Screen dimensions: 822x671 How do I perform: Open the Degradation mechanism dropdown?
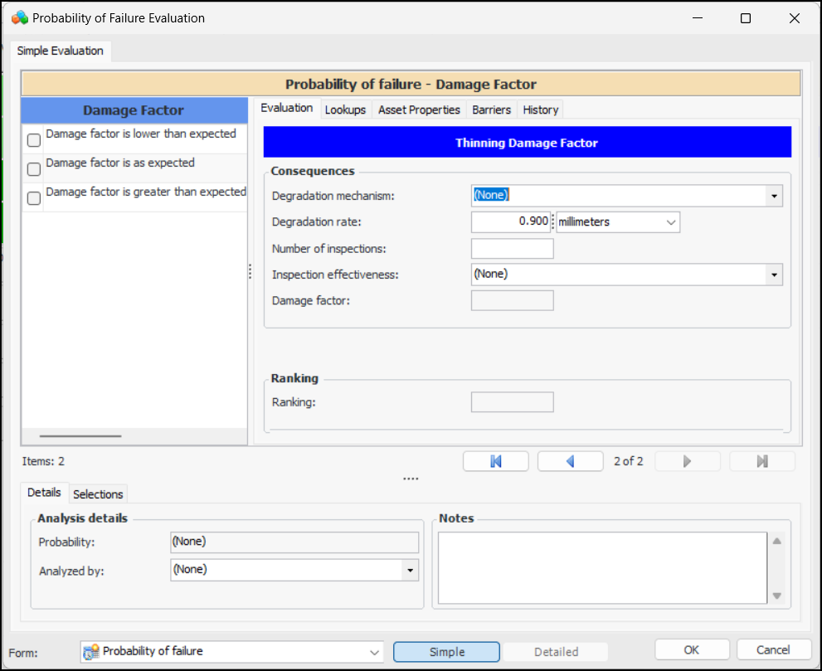774,196
